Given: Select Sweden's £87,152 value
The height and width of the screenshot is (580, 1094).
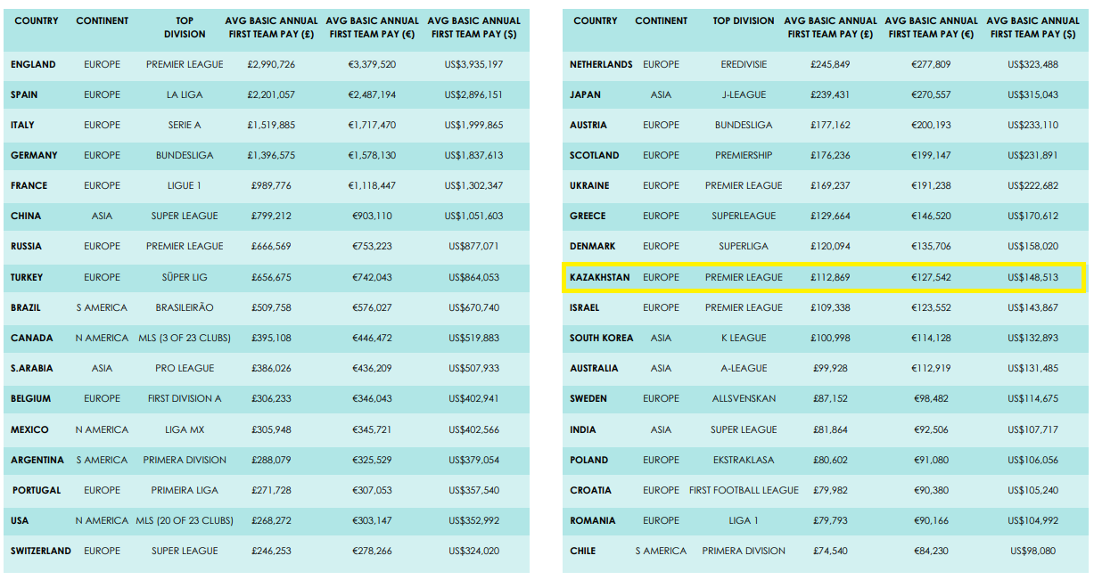Looking at the screenshot, I should (830, 398).
